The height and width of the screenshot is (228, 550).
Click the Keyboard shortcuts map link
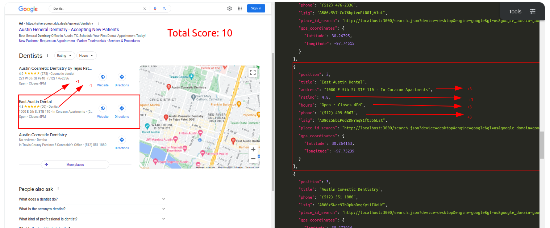point(205,167)
